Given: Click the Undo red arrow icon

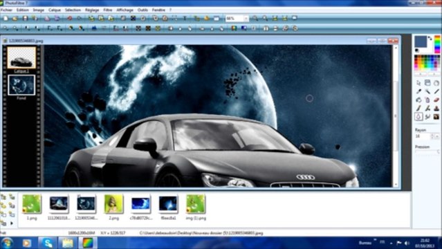Looking at the screenshot, I should (x=69, y=19).
